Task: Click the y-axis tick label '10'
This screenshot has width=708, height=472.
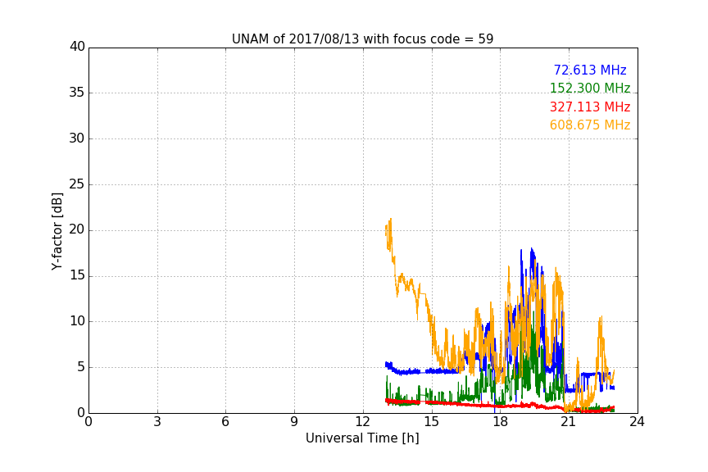Action: pos(77,321)
